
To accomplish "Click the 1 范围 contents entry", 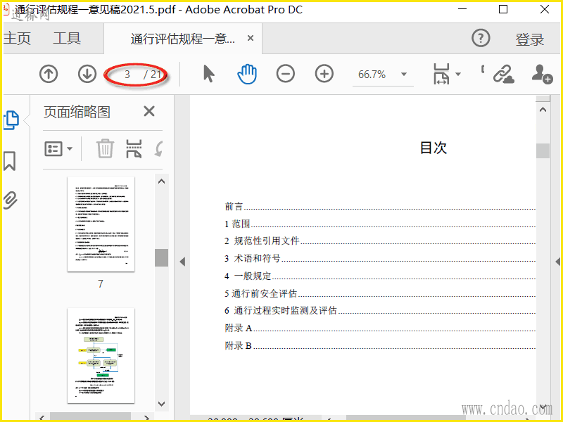I will [x=380, y=224].
